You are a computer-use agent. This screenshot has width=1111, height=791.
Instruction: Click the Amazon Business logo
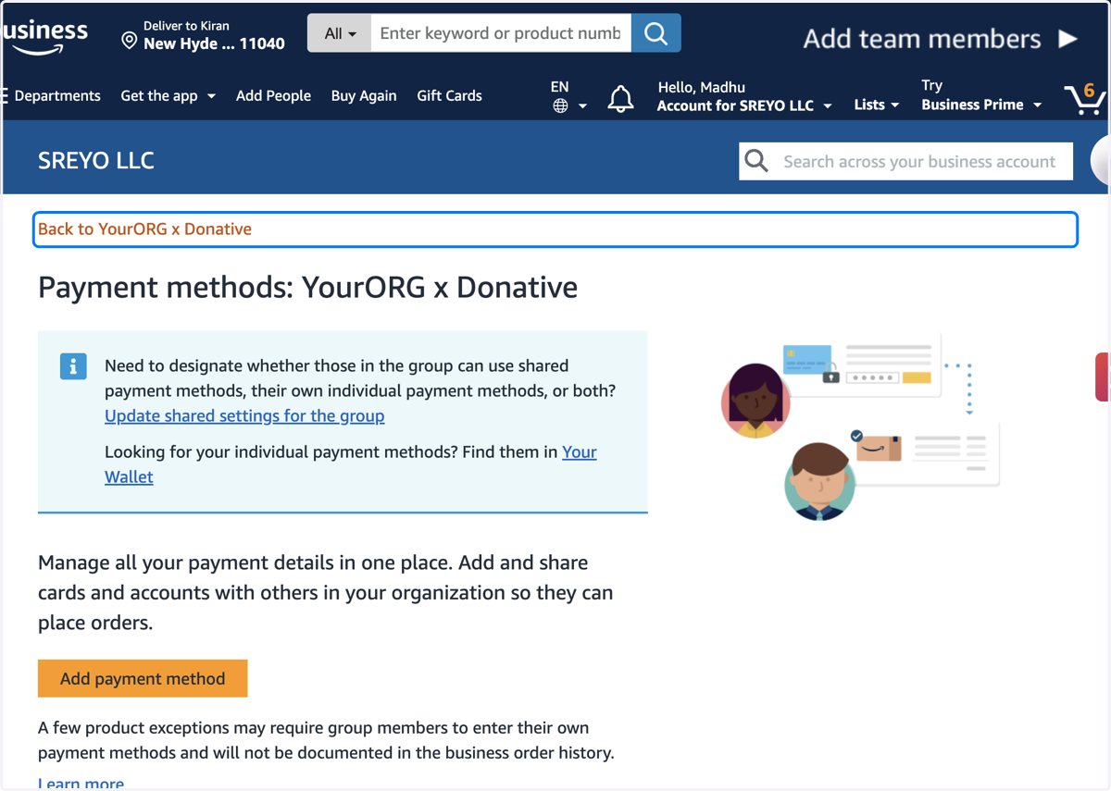45,36
